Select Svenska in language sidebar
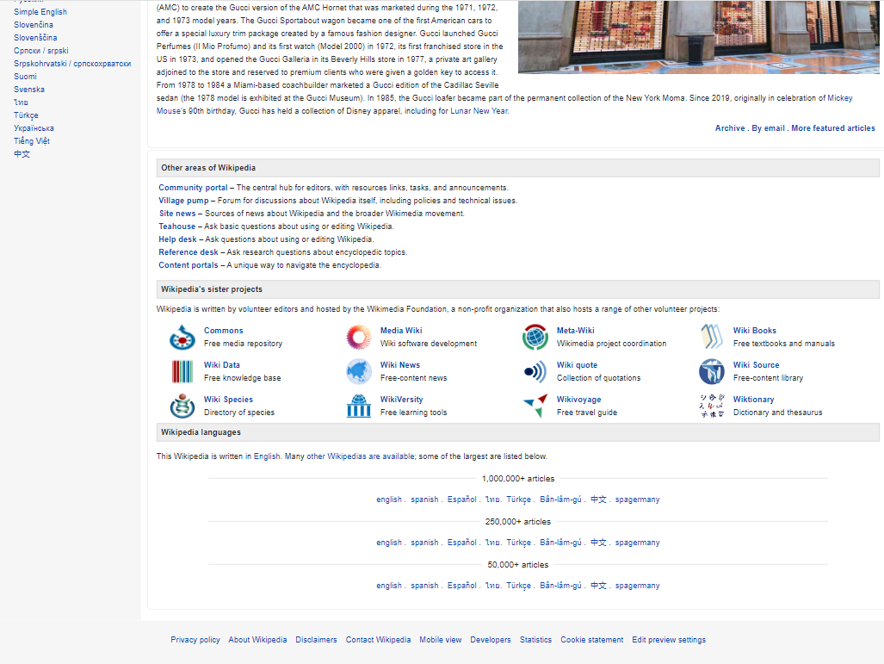Image resolution: width=884 pixels, height=664 pixels. (29, 90)
